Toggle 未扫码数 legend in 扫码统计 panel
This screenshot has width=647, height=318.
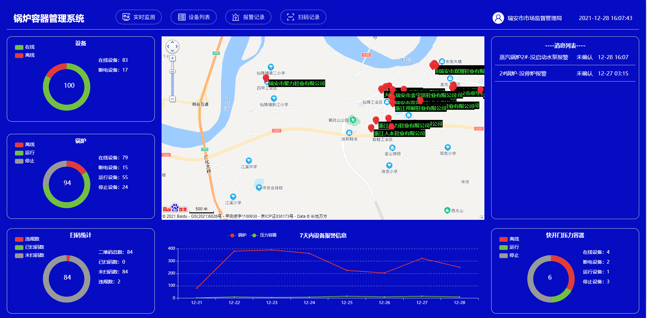pos(30,255)
